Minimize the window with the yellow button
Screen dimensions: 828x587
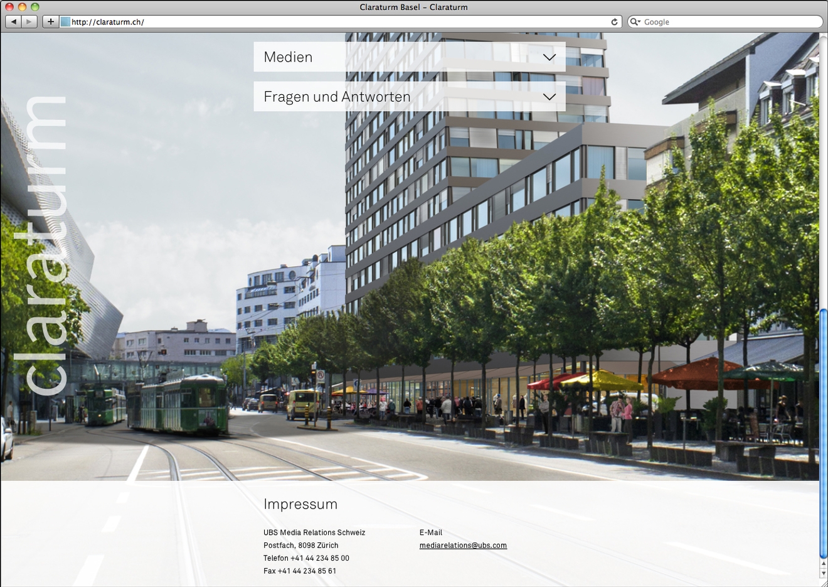[x=22, y=7]
